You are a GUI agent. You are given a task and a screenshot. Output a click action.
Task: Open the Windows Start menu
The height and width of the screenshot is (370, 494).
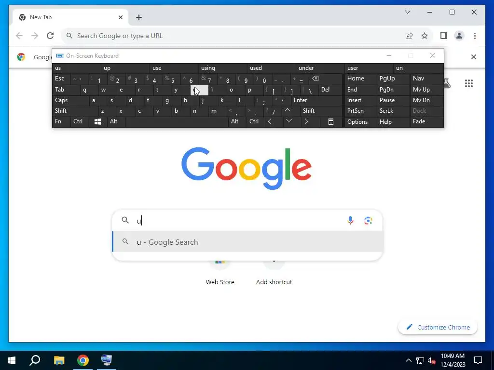click(x=12, y=360)
